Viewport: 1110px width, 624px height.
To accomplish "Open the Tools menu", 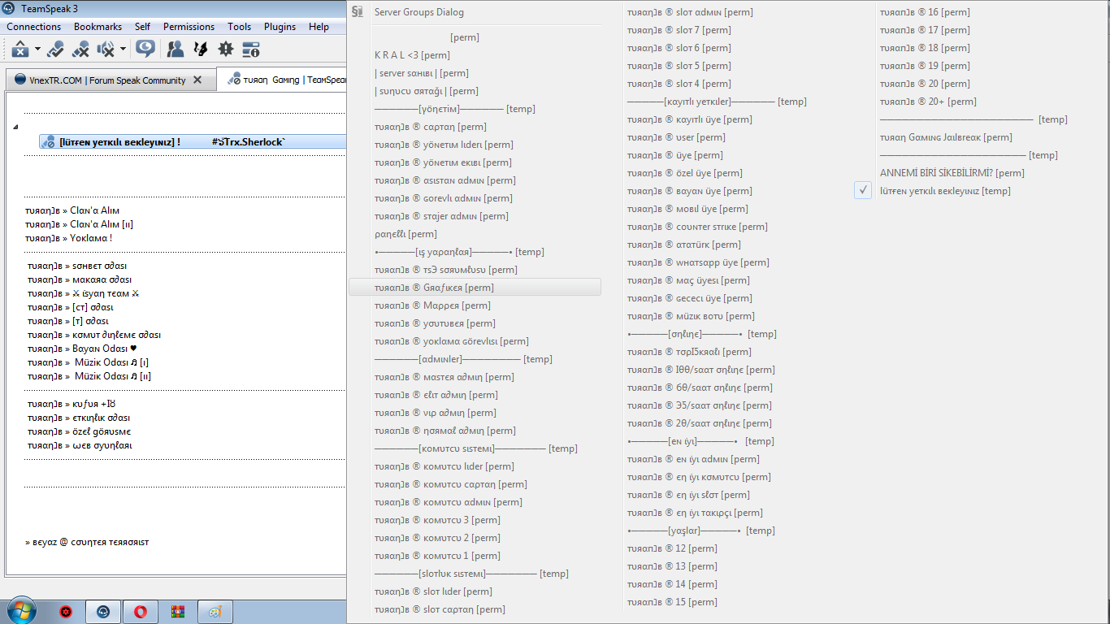I will click(x=239, y=27).
